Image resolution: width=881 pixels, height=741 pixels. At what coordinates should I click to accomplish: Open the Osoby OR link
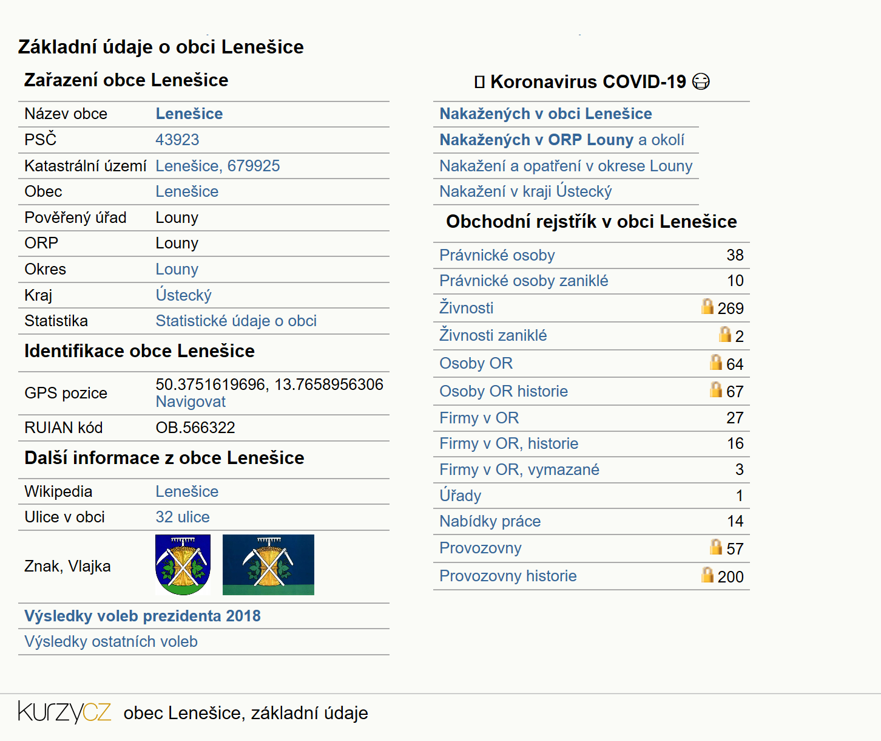point(476,363)
